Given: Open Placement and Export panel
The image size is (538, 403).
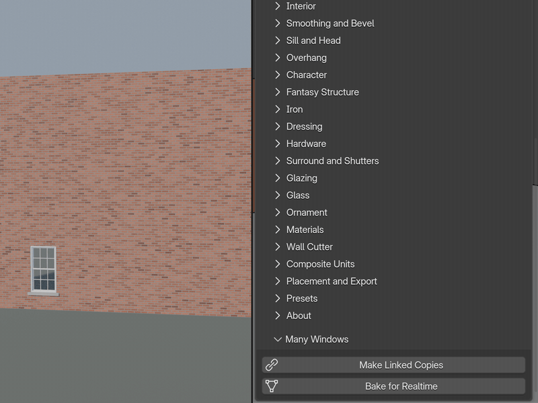Looking at the screenshot, I should tap(325, 281).
